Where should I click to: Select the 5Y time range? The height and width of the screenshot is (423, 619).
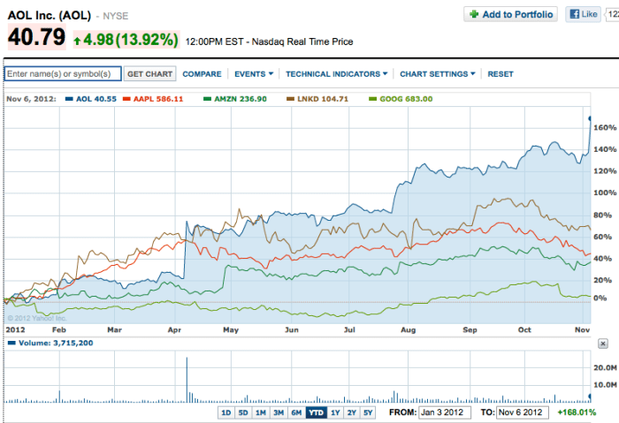tap(367, 412)
